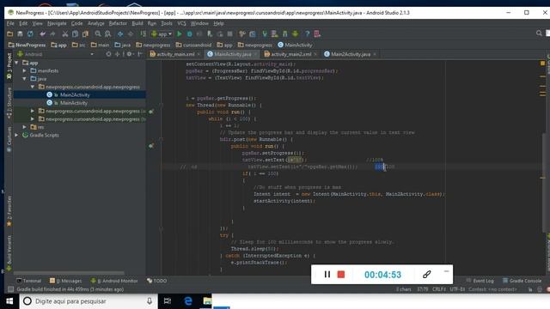Click the Copy toolbar icon
Image resolution: width=550 pixels, height=309 pixels.
coord(75,34)
